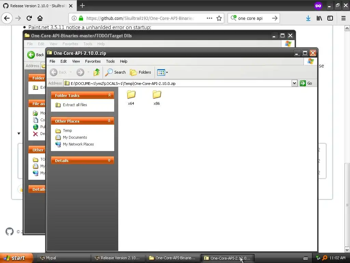
Task: Click the browser Home icon
Action: click(x=40, y=18)
